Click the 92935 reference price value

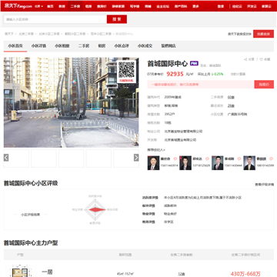(x=175, y=74)
